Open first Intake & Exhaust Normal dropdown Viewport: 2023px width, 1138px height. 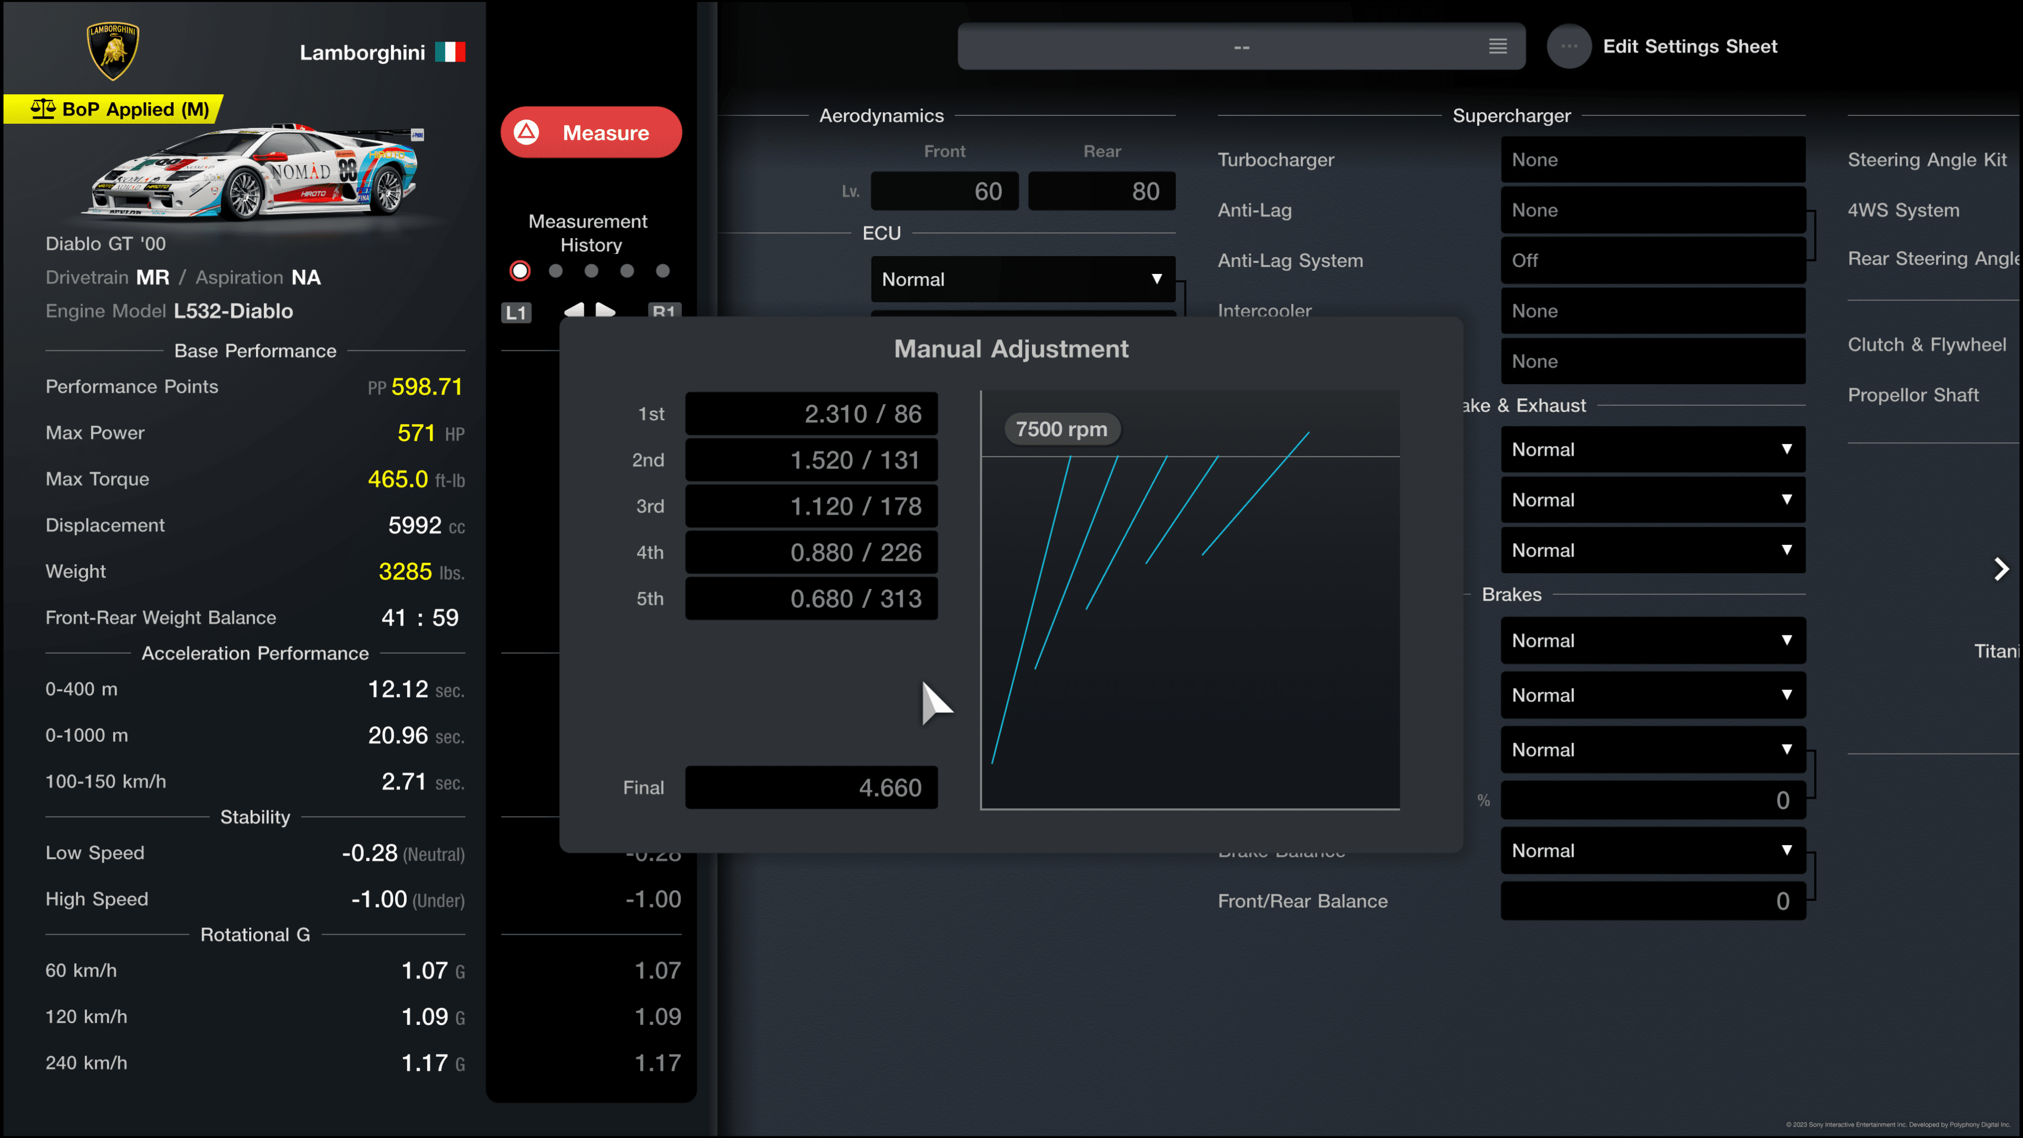coord(1652,449)
